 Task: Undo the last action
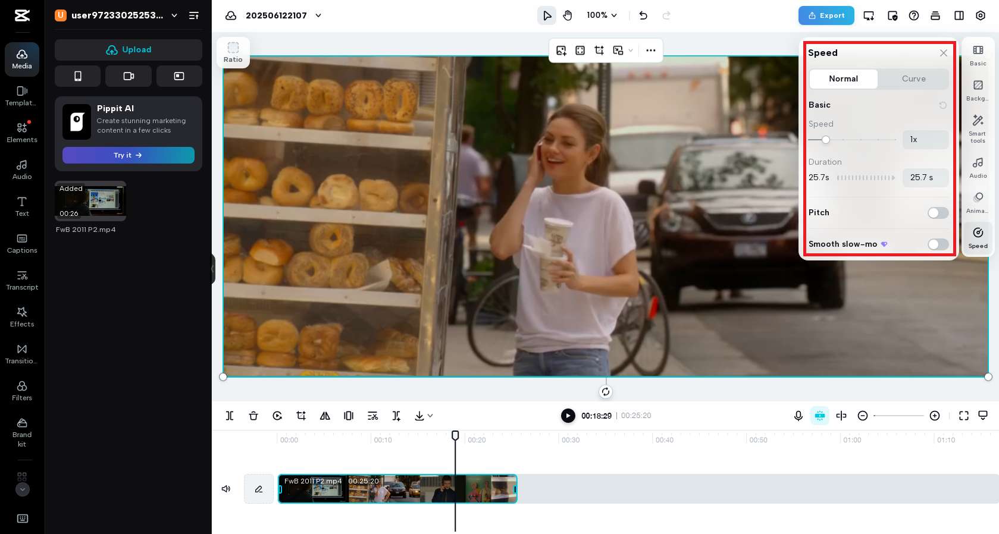click(x=643, y=15)
